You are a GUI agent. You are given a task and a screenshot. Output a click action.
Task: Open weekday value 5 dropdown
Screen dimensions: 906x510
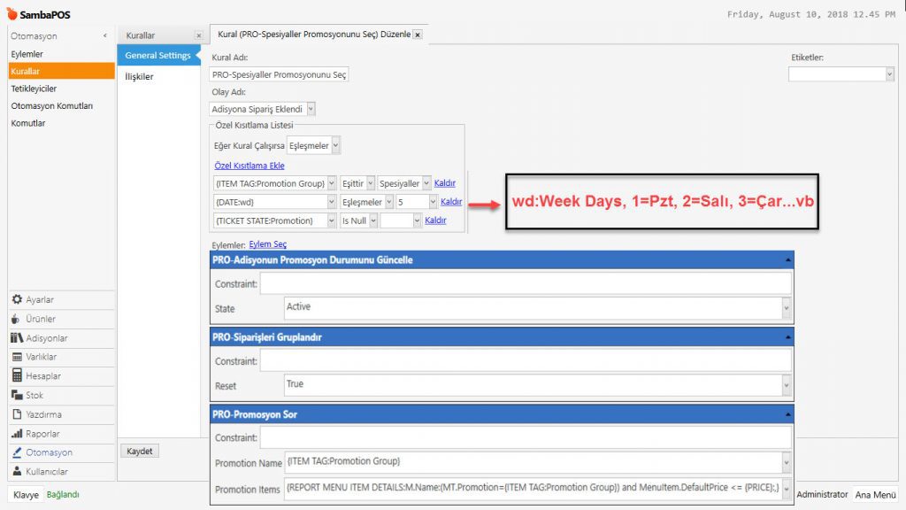pos(433,202)
